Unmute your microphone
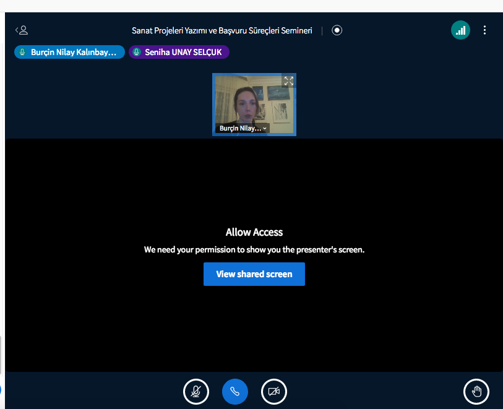The image size is (503, 409). tap(196, 391)
